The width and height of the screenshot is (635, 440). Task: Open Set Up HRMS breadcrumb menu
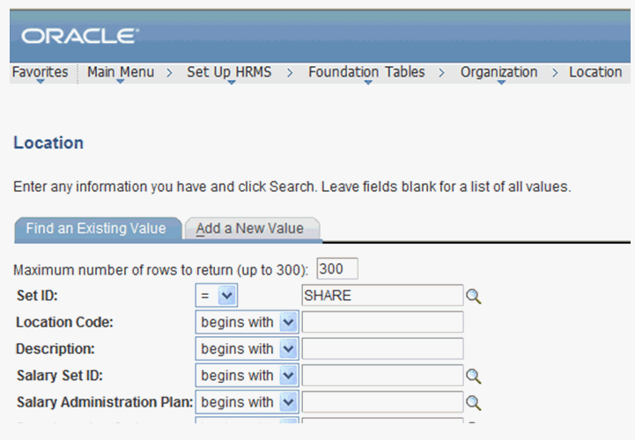229,73
